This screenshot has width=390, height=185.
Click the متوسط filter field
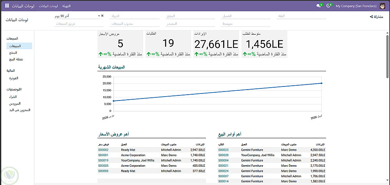pos(246,24)
